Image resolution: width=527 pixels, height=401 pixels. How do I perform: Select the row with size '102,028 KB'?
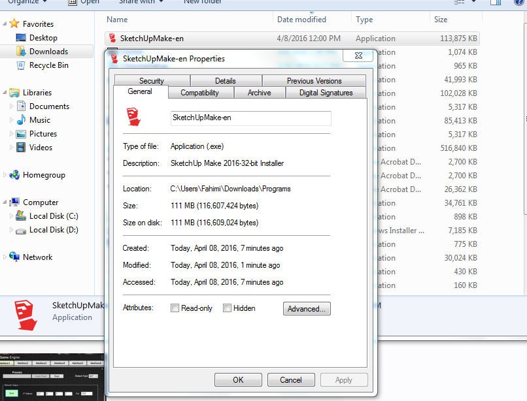point(427,93)
